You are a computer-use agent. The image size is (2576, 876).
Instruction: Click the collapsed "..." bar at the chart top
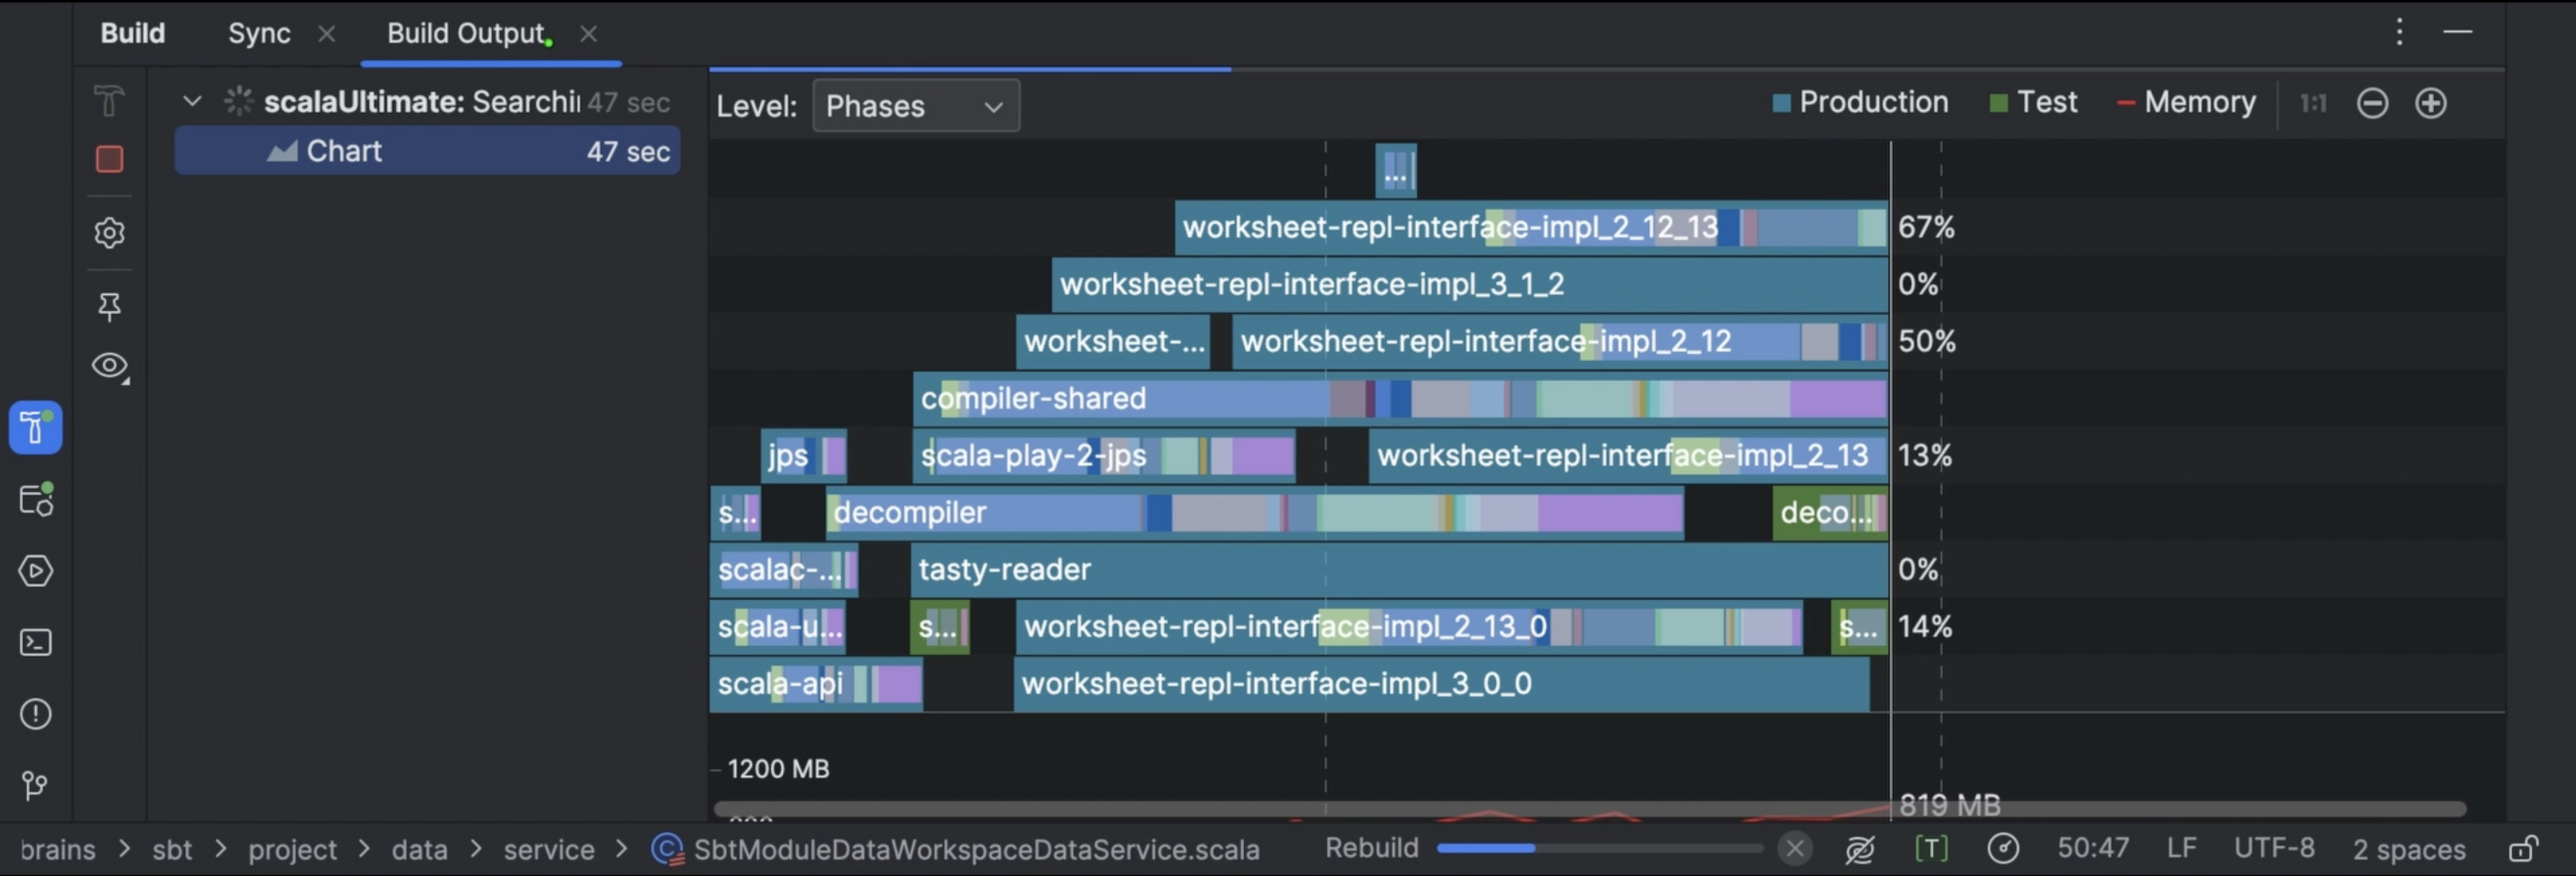click(x=1396, y=170)
